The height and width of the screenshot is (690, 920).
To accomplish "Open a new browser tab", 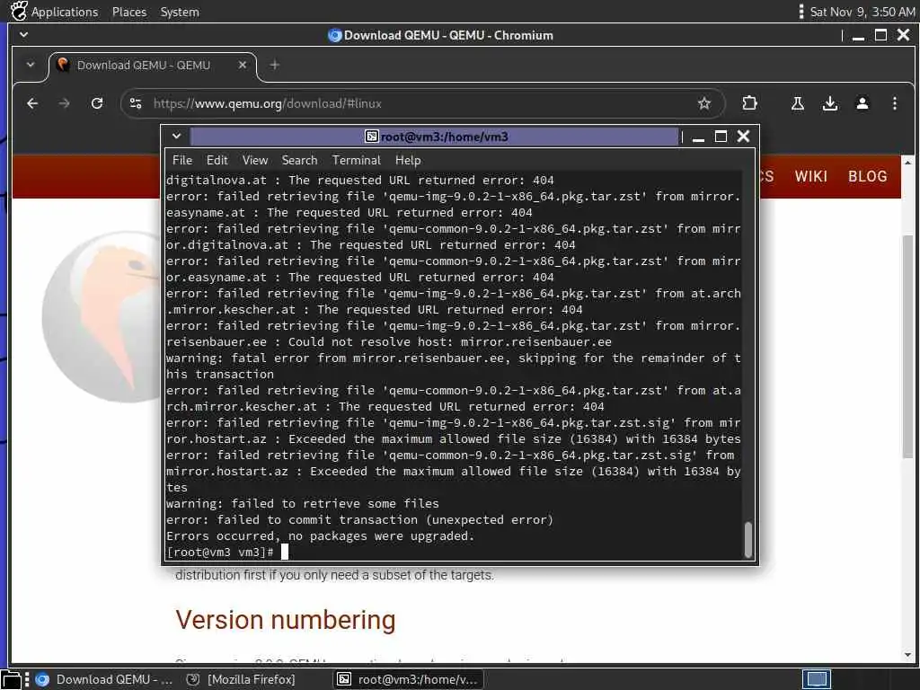I will click(x=274, y=65).
